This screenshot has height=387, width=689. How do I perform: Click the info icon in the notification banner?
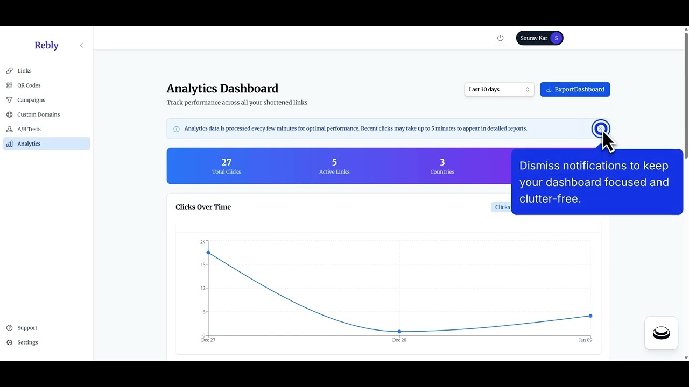tap(177, 129)
